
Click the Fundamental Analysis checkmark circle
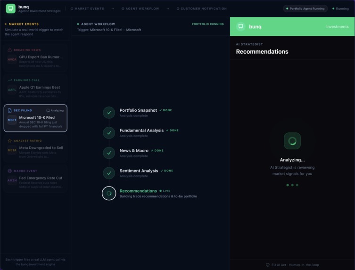[x=109, y=132]
